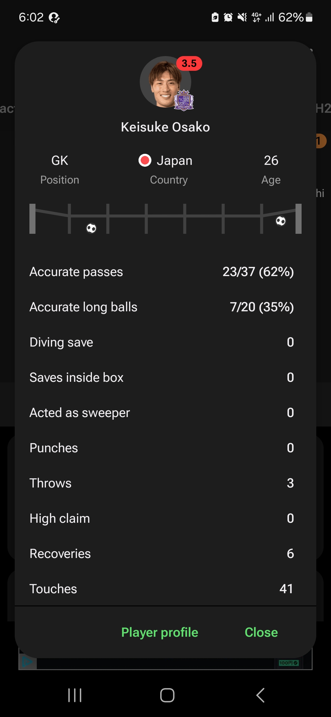Tap the last goal ball on timeline
Viewport: 331px width, 717px height.
click(x=280, y=221)
